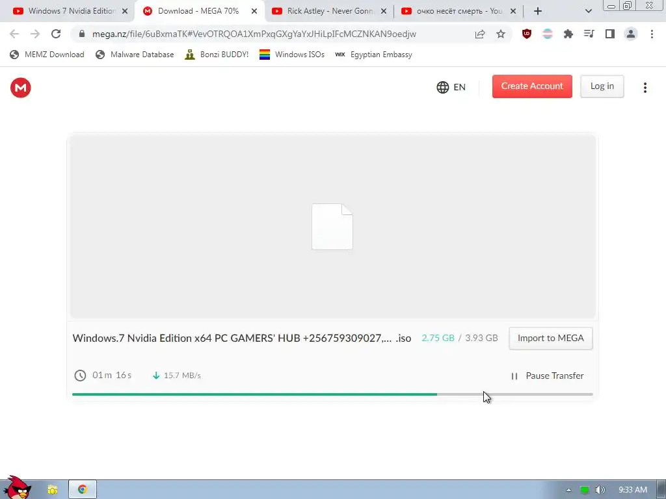Open a new browser tab
This screenshot has height=499, width=666.
pos(538,11)
